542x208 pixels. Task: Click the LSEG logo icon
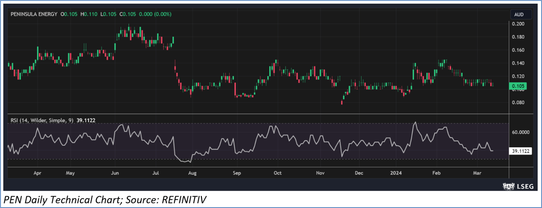point(508,186)
